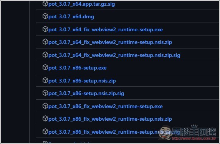This screenshot has width=220, height=144.
Task: Open pot_3.0.7_x64.app.tar.gz.sig link
Action: click(x=82, y=4)
